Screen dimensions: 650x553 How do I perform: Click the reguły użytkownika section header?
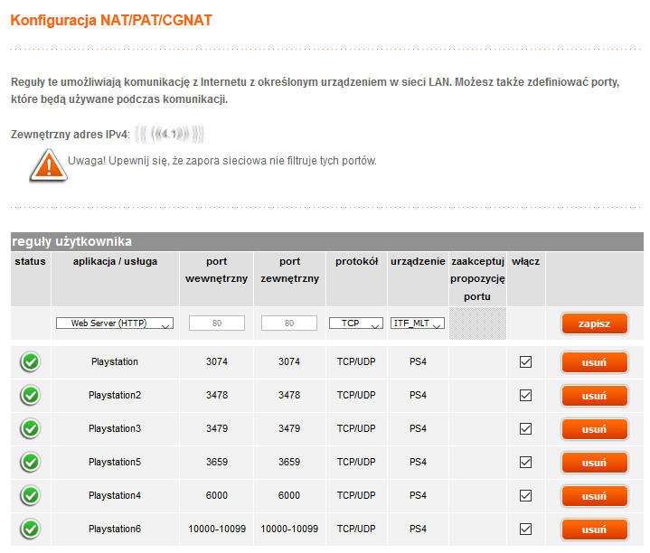tap(327, 241)
